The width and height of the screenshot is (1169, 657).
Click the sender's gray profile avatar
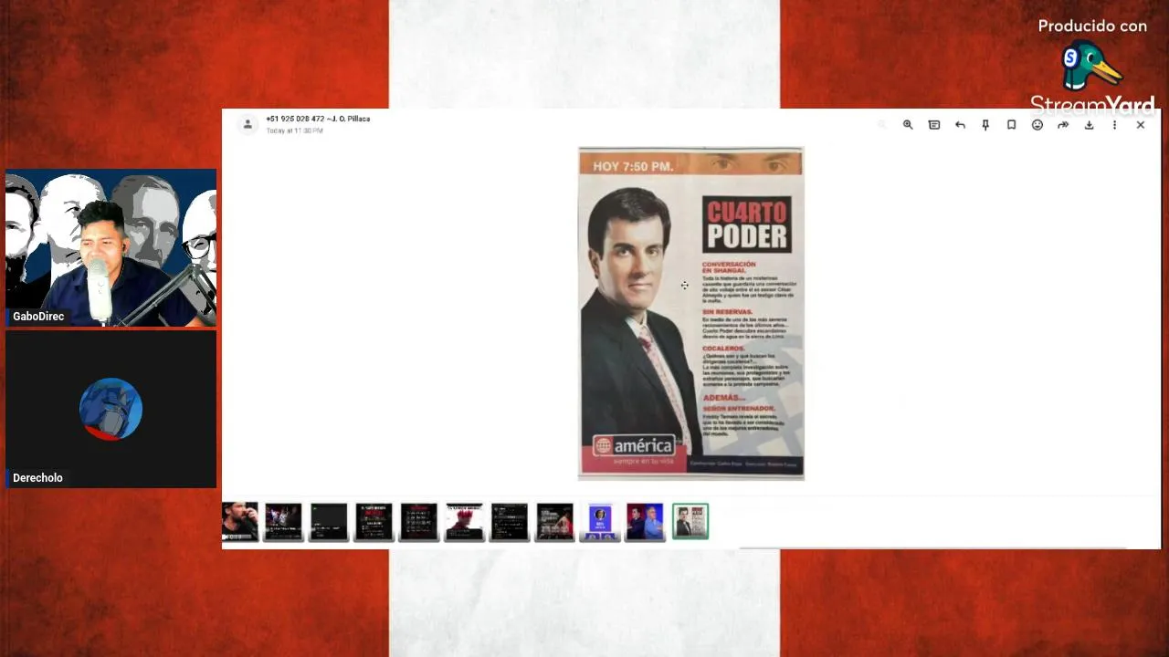pyautogui.click(x=247, y=125)
